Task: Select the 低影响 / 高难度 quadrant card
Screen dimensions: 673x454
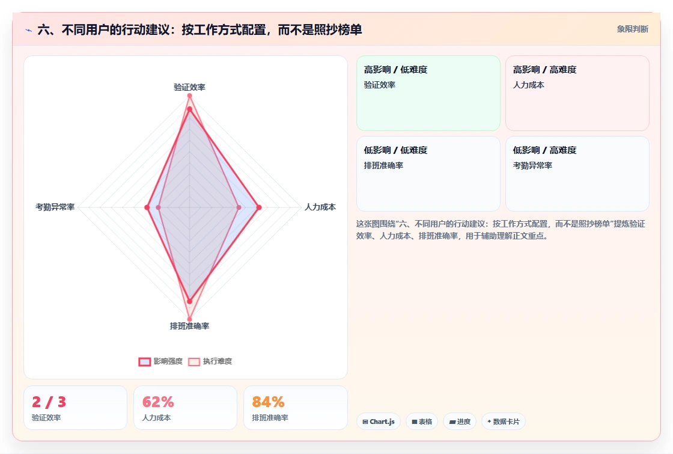Action: point(577,174)
